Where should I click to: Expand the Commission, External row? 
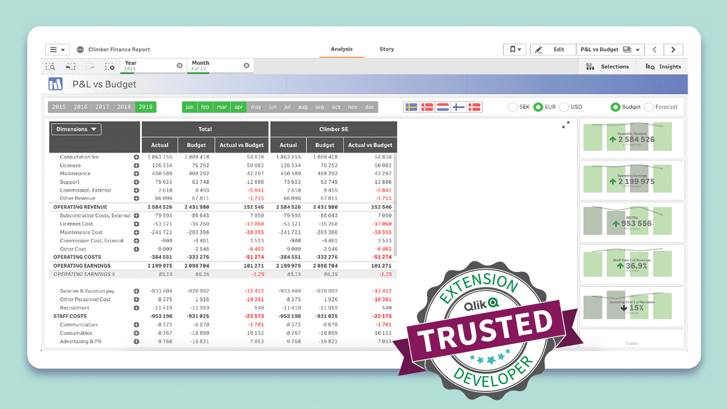click(x=137, y=190)
